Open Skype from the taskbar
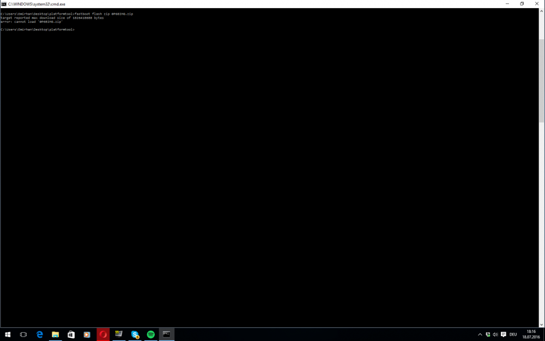The width and height of the screenshot is (545, 341). coord(135,334)
